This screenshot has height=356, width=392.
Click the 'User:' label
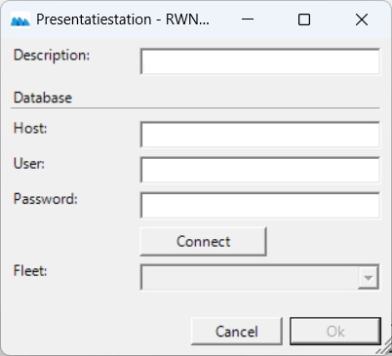(x=29, y=164)
